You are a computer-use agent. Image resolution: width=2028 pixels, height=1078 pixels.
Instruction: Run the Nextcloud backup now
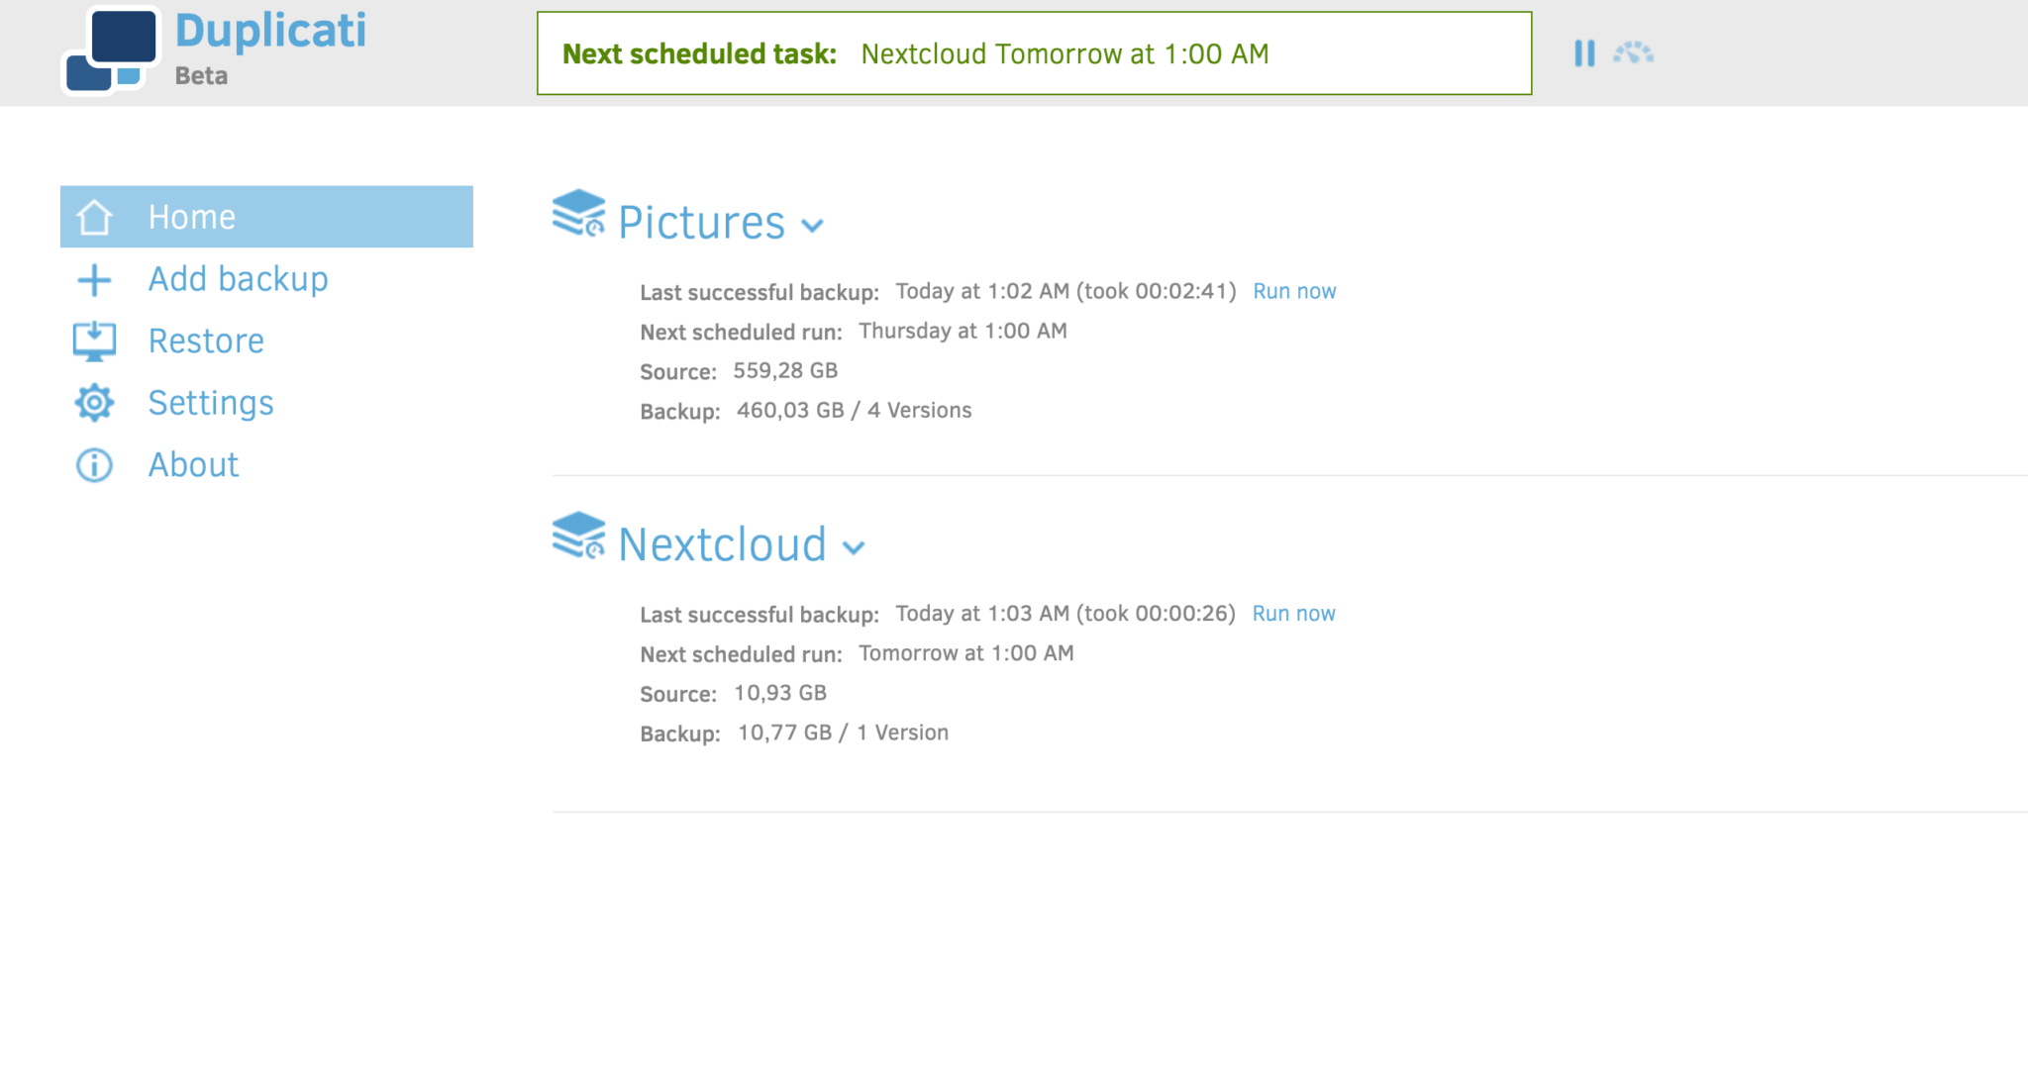click(x=1293, y=614)
